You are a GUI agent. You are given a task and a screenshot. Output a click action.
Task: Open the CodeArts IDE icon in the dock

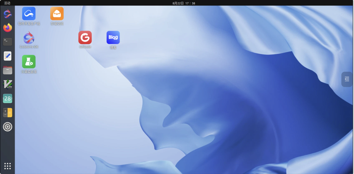coord(8,13)
